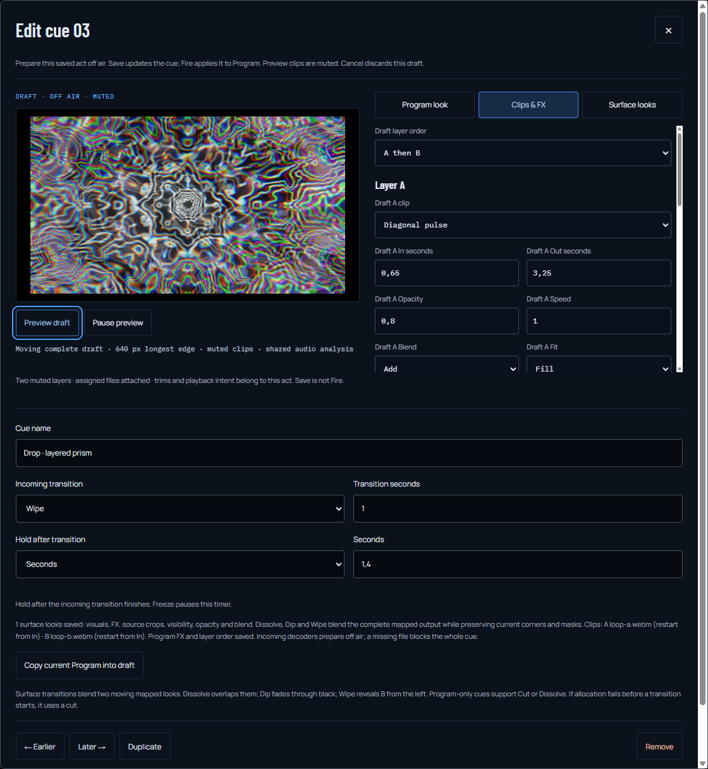Screen dimensions: 708x769
Task: Click Copy current Program into draft
Action: [80, 665]
